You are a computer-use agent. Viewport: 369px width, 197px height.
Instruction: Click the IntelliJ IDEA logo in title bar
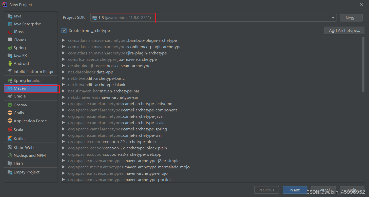(x=5, y=5)
